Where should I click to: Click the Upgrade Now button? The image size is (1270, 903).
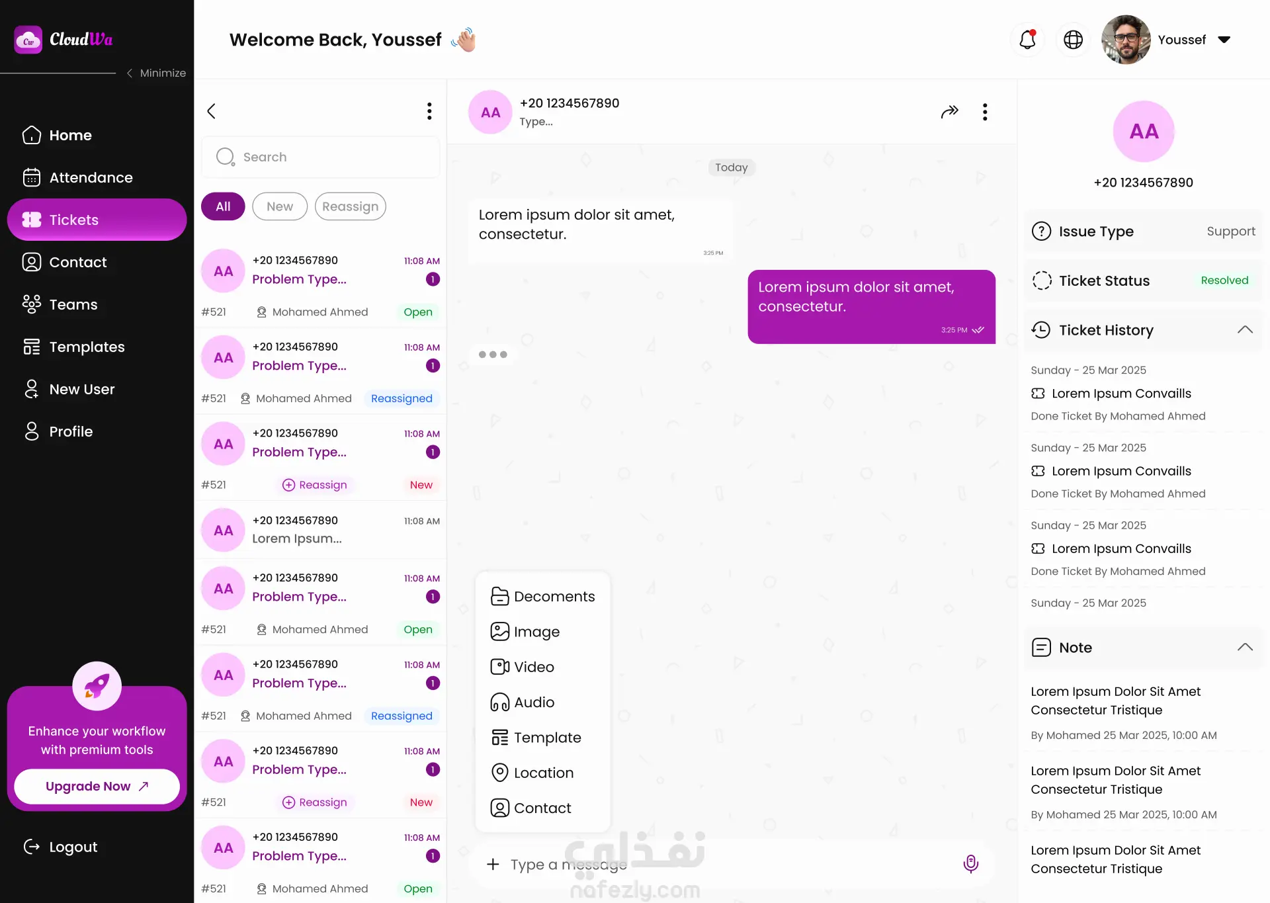coord(97,786)
